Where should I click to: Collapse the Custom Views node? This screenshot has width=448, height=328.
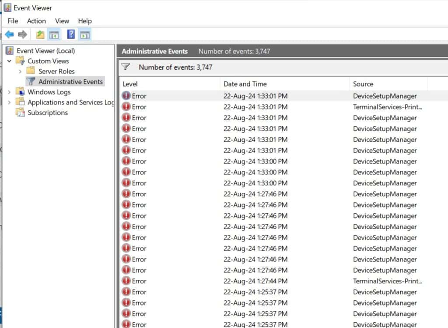tap(9, 61)
